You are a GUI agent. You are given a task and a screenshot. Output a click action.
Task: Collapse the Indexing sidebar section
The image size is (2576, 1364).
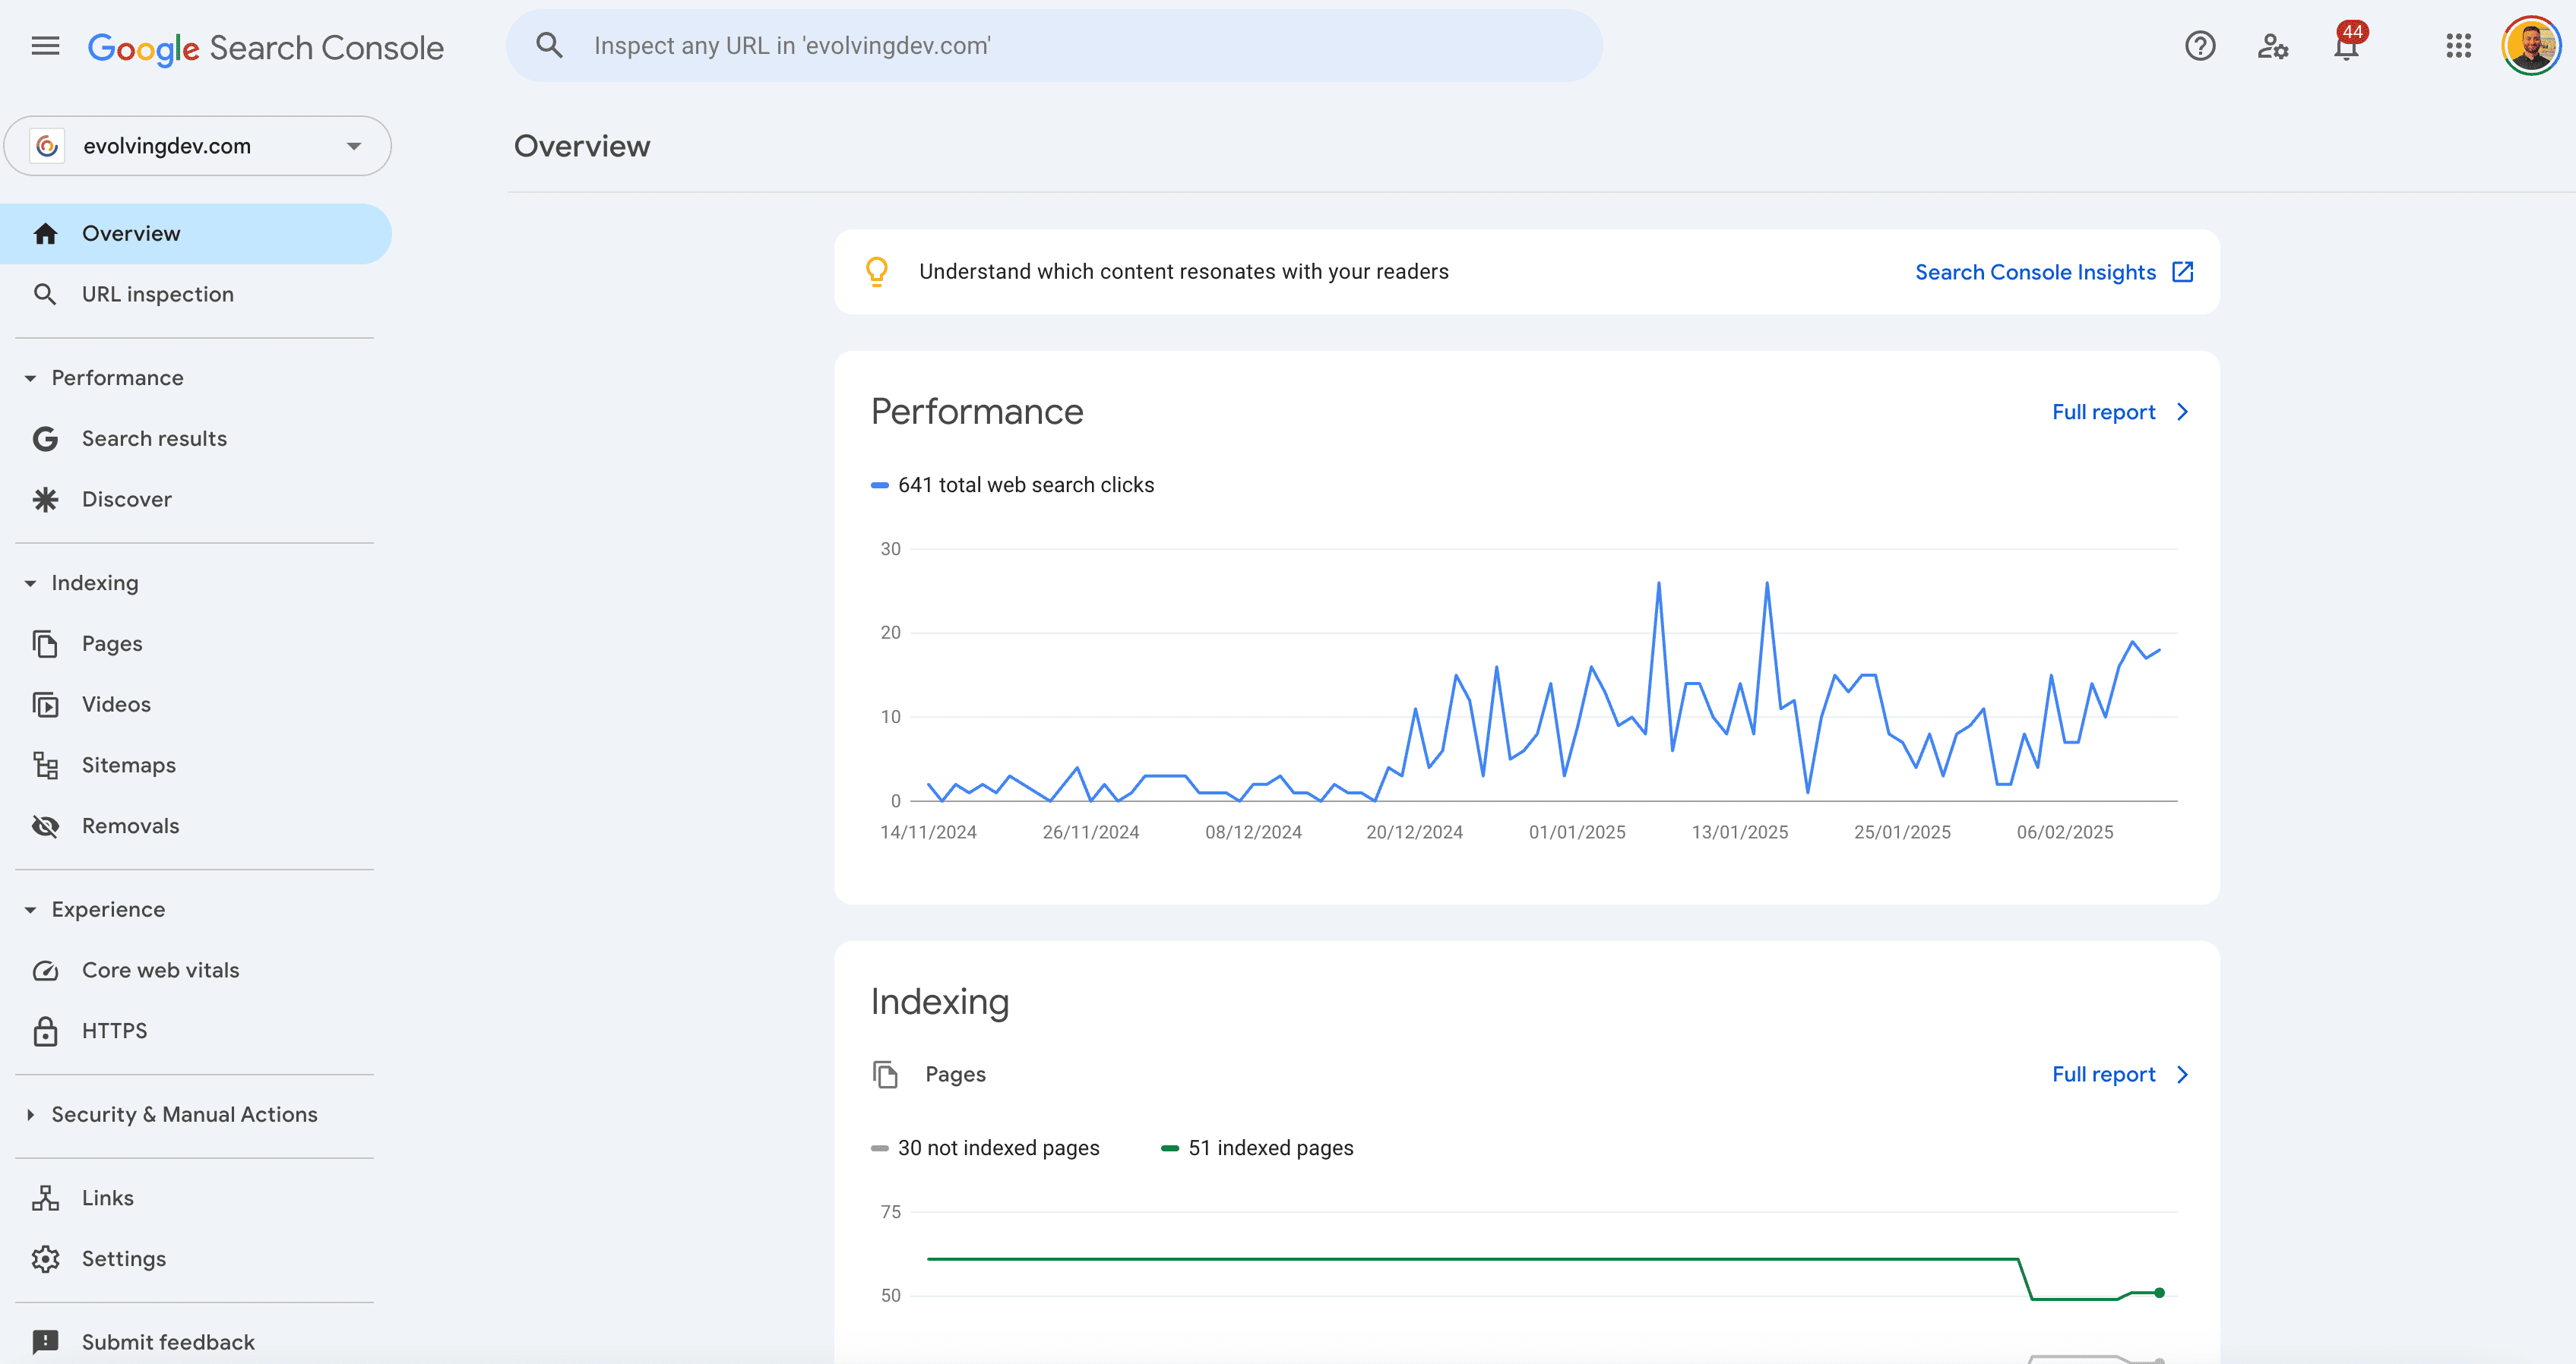pyautogui.click(x=30, y=583)
